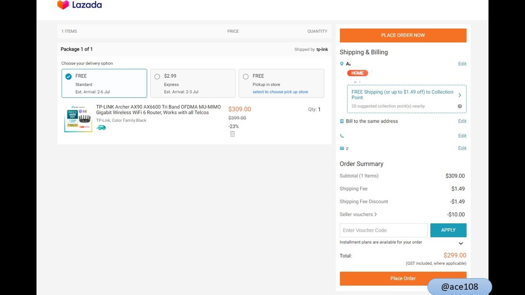
Task: Focus the Enter Voucher Code field
Action: [383, 230]
